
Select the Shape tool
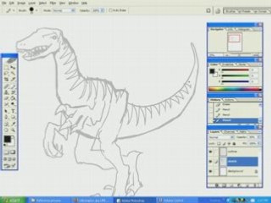pyautogui.click(x=13, y=117)
